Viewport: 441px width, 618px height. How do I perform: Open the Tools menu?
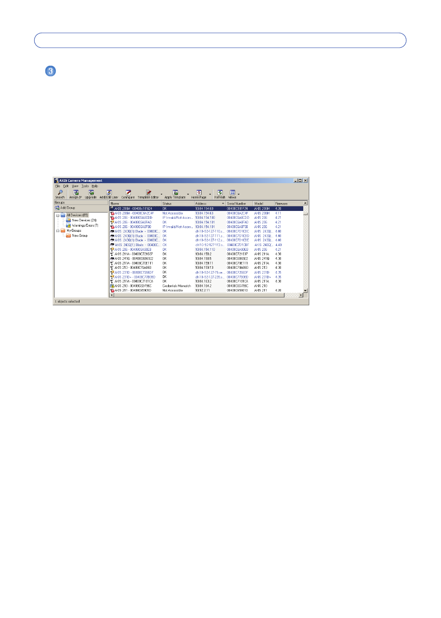point(85,186)
